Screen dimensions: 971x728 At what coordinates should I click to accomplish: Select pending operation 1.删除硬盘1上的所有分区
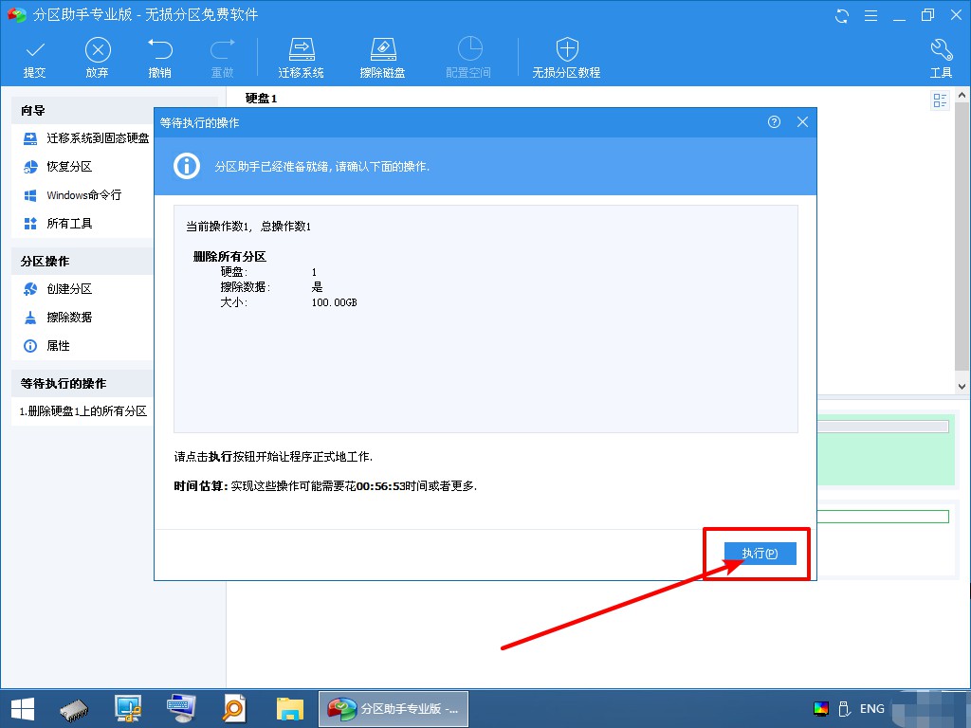click(x=83, y=411)
